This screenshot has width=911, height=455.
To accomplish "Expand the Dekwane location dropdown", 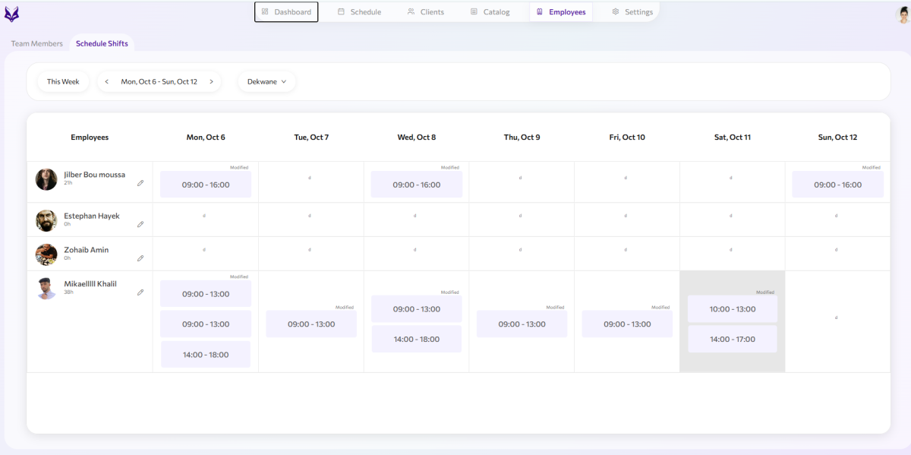I will coord(266,82).
